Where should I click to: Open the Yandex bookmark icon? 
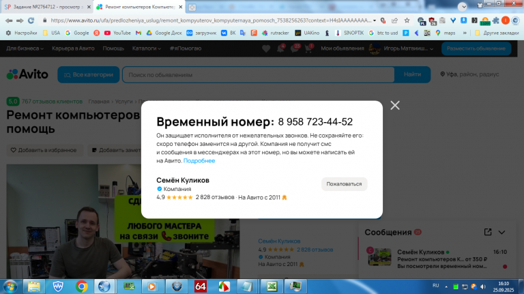pos(97,33)
